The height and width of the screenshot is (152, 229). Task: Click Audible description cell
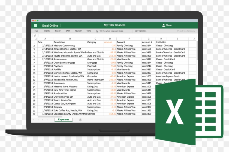coord(70,70)
